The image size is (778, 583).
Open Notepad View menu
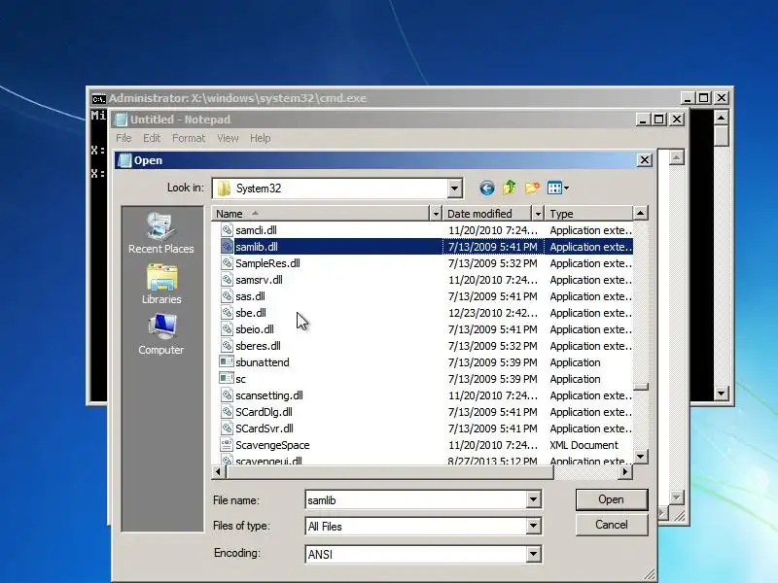228,138
